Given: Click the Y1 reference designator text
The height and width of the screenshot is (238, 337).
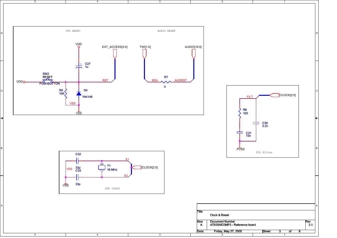Looking at the screenshot, I should click(x=109, y=166).
